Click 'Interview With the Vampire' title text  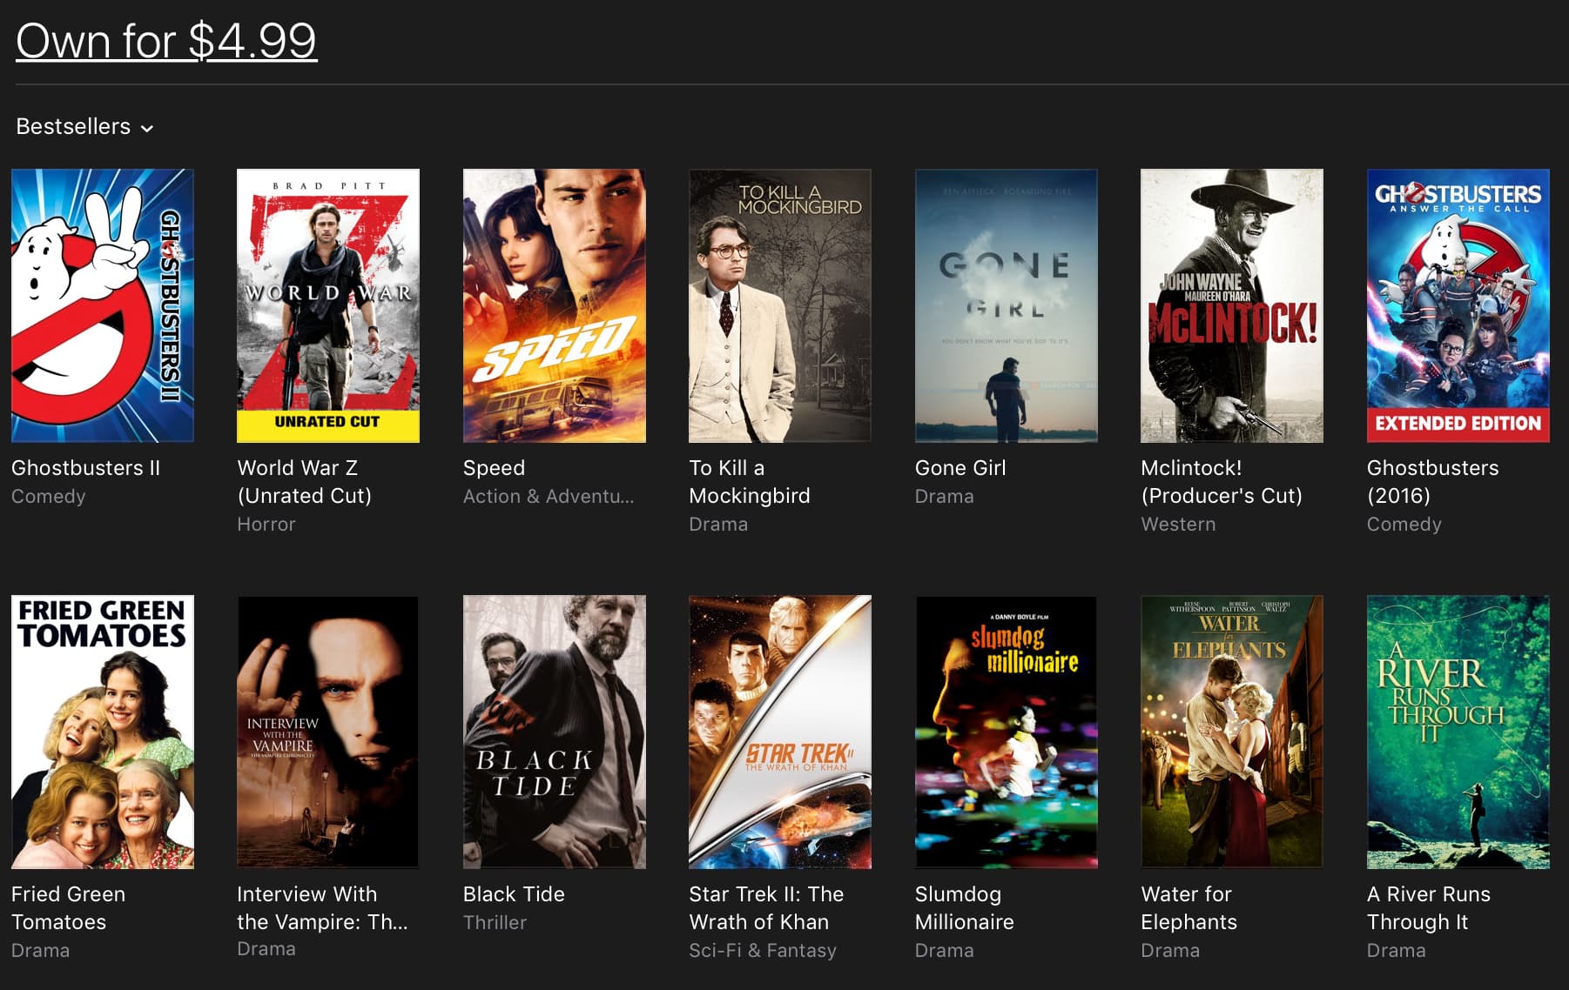322,908
